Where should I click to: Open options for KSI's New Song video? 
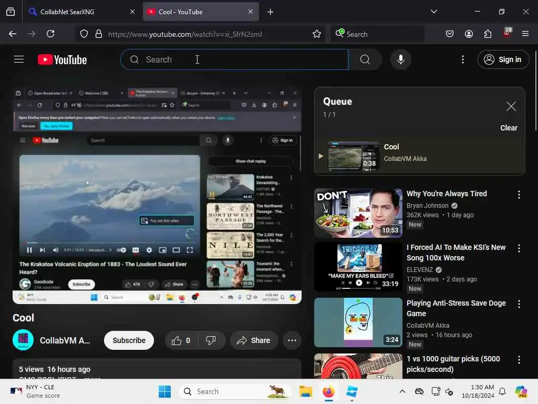pos(519,248)
